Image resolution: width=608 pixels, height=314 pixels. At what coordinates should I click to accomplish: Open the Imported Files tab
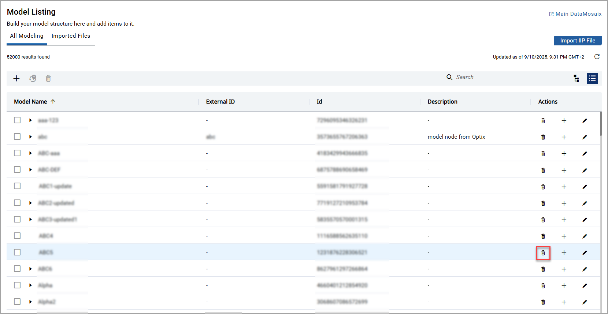coord(71,36)
